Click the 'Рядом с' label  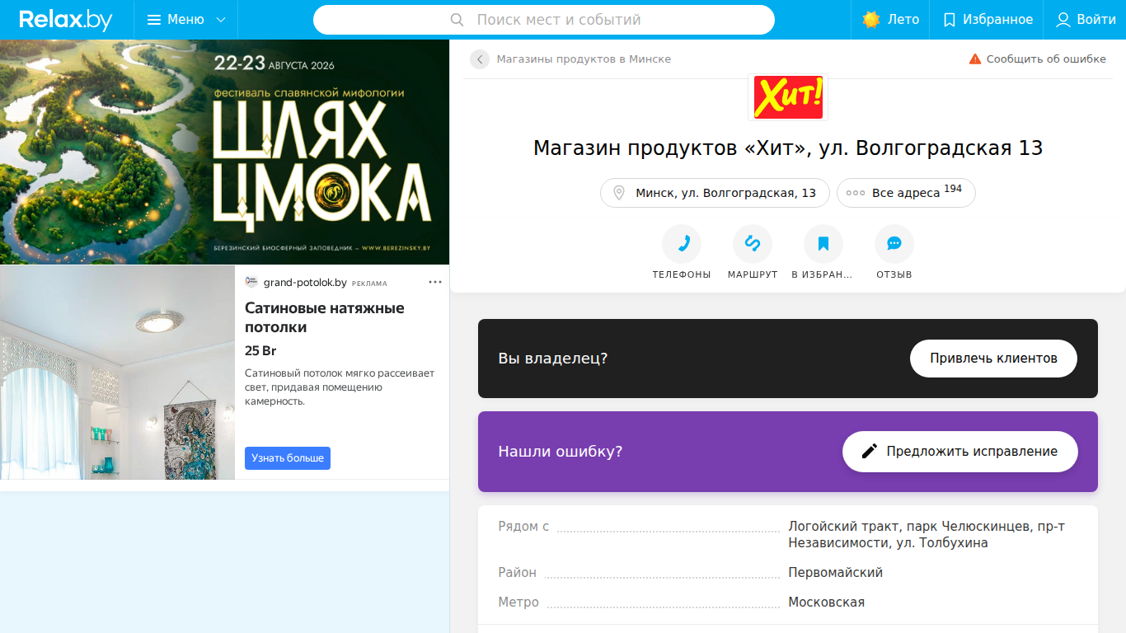coord(523,527)
